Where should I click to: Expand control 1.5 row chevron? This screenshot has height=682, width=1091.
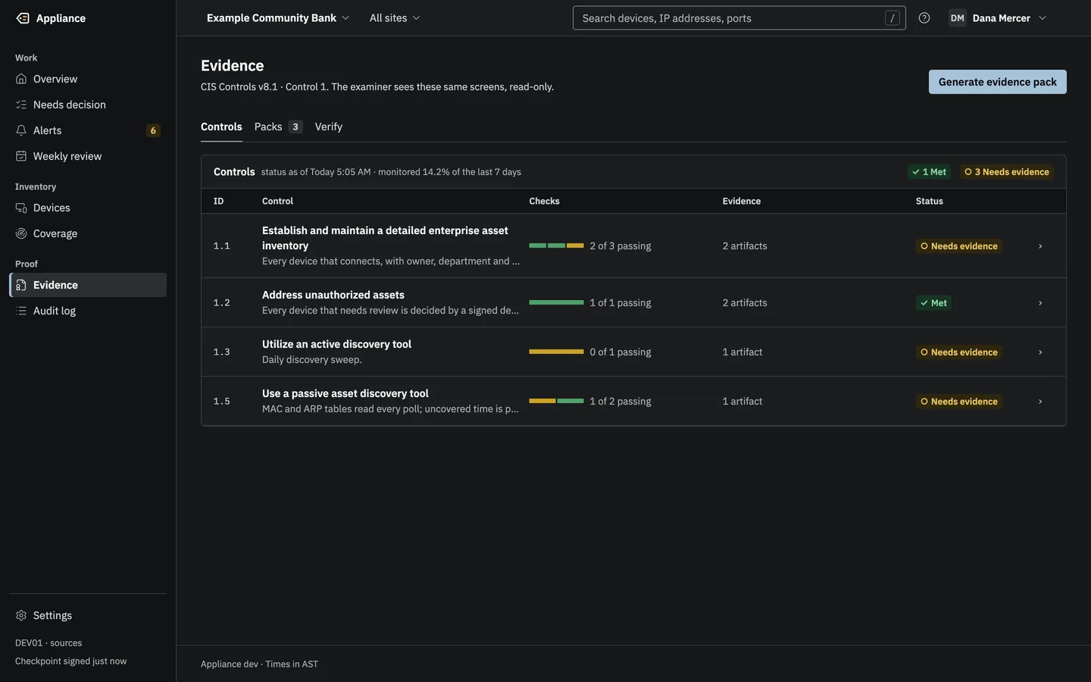(1039, 402)
